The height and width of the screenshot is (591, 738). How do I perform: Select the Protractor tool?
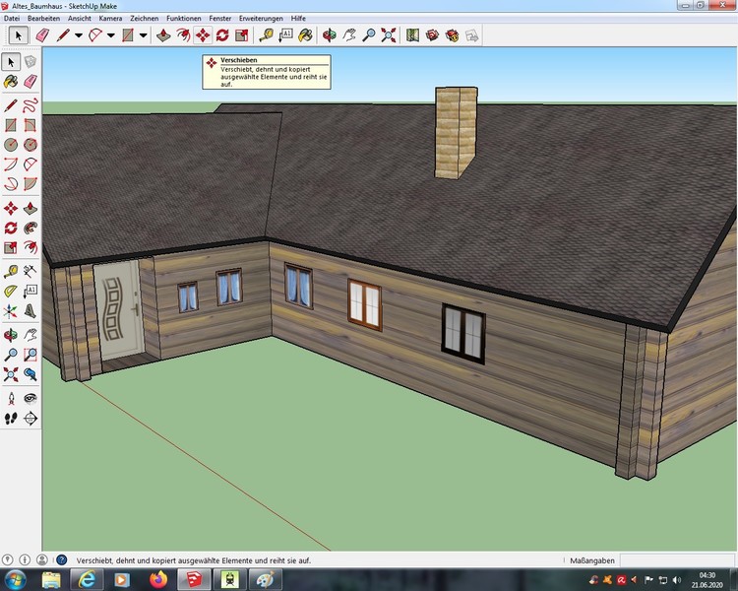(x=11, y=291)
